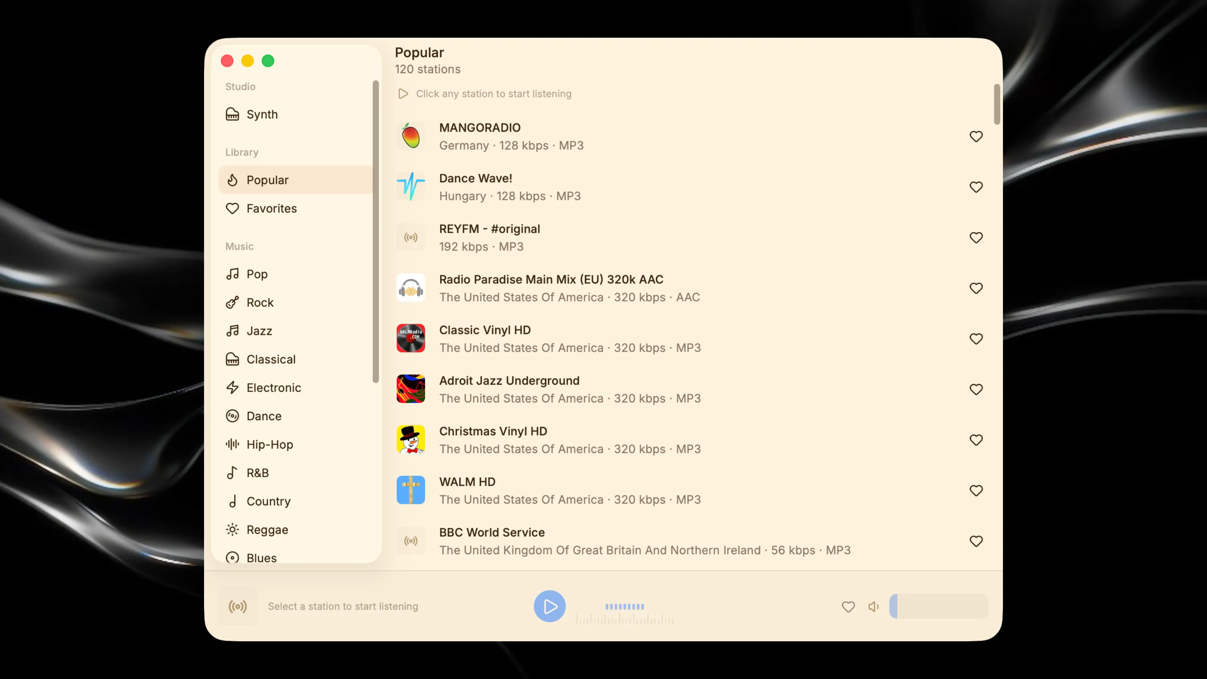Play Radio Paradise Main Mix (EU) 320k AAC
Image resolution: width=1207 pixels, height=679 pixels.
[551, 279]
